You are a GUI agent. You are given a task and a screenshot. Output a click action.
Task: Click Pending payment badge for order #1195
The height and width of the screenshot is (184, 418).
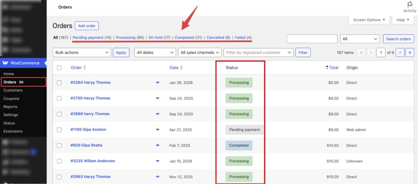pos(245,130)
